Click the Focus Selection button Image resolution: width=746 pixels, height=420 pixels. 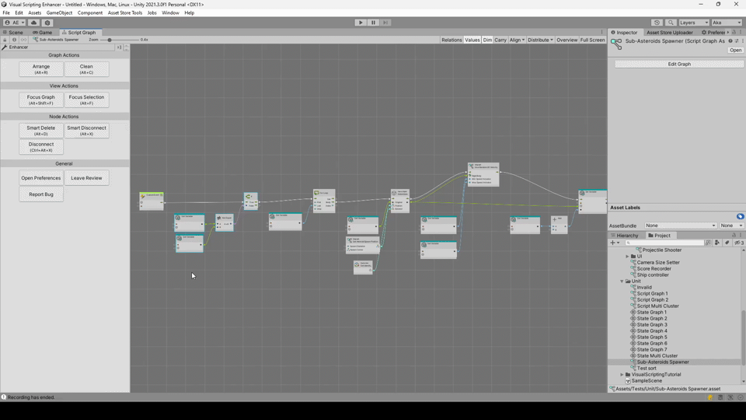tap(86, 100)
